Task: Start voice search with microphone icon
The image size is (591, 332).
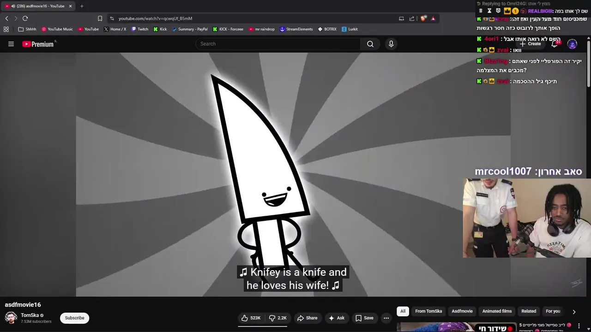Action: [391, 44]
